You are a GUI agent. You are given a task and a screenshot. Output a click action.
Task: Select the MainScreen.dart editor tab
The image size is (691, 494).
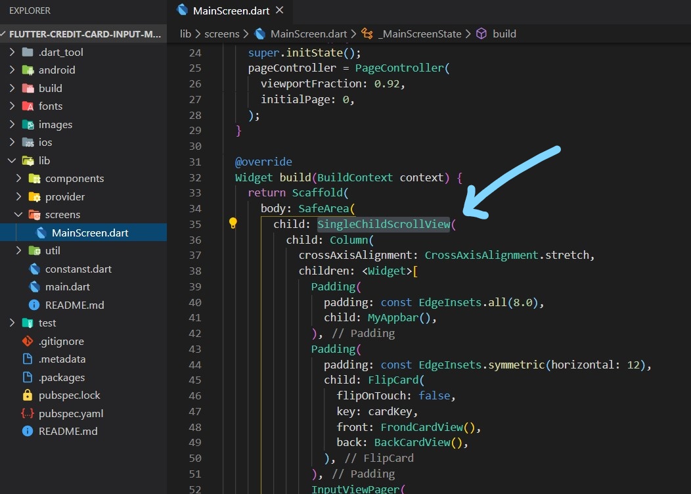[x=230, y=11]
